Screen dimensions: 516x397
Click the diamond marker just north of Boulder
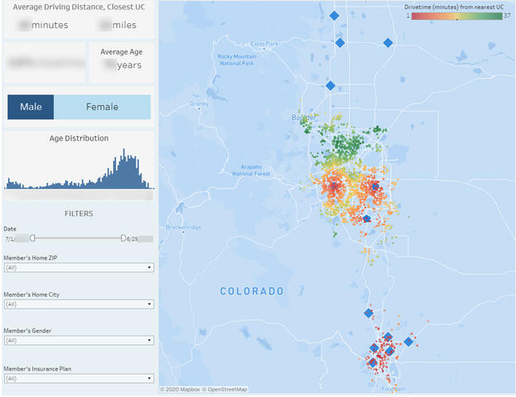(330, 85)
